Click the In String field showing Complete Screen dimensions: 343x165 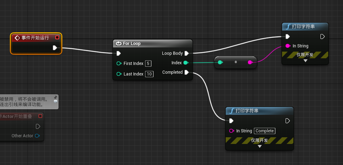tap(264, 131)
